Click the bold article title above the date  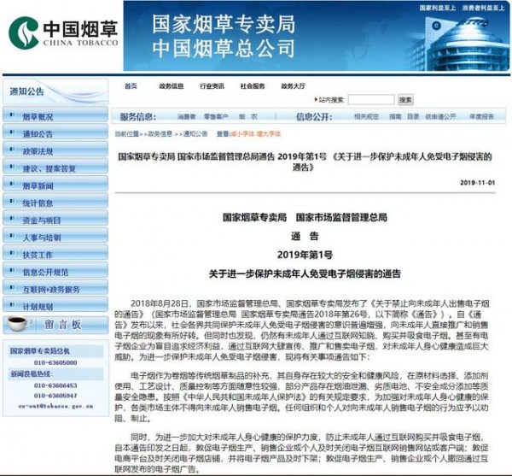tap(305, 162)
